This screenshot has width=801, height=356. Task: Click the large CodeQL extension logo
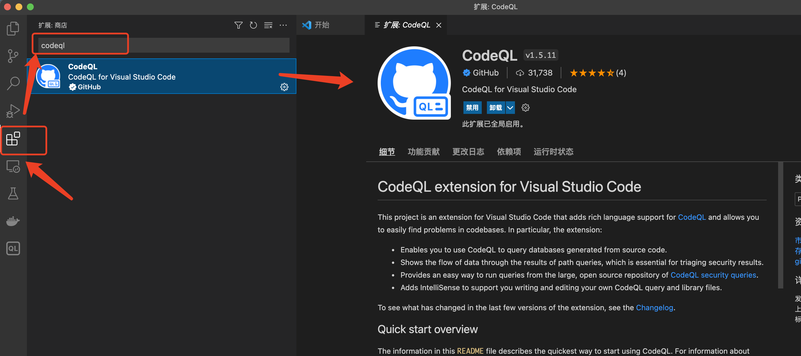414,83
